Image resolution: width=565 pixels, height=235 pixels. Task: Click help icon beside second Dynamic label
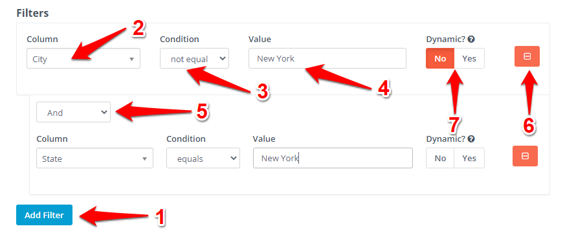(x=471, y=139)
